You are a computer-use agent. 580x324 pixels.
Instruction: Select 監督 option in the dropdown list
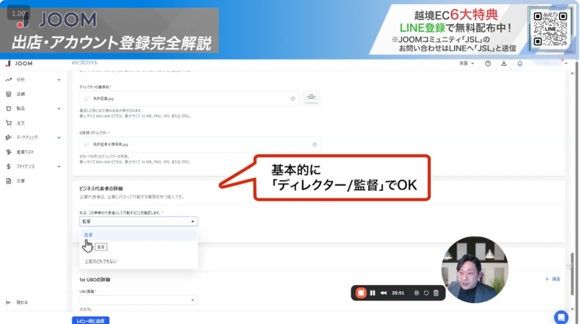[x=88, y=235]
